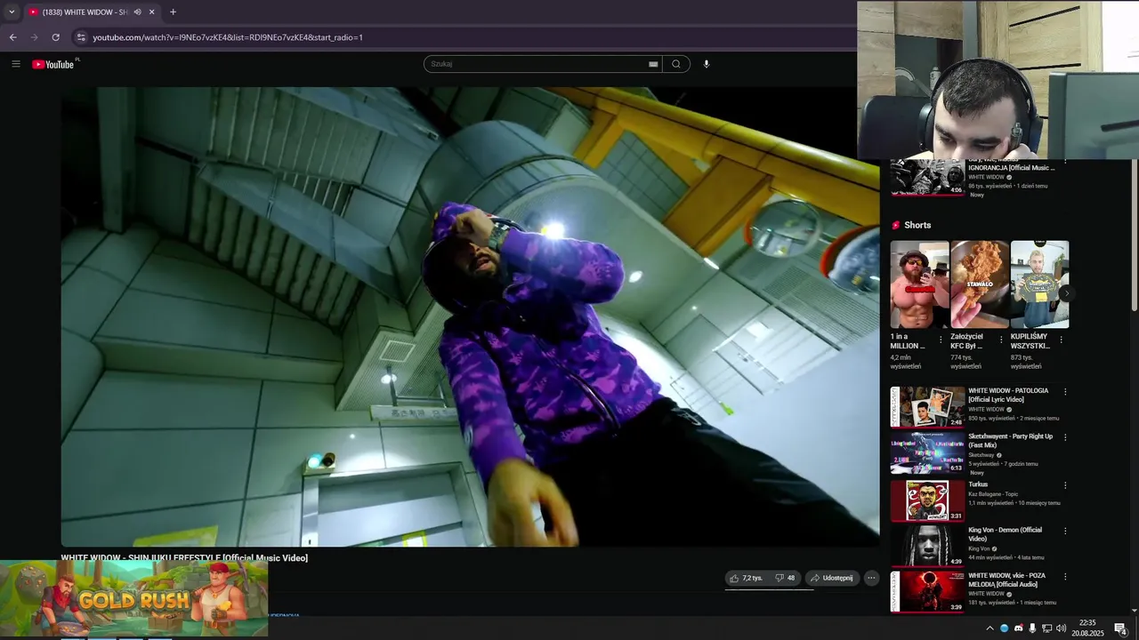Open more actions ellipsis under video
This screenshot has width=1139, height=640.
click(x=871, y=578)
